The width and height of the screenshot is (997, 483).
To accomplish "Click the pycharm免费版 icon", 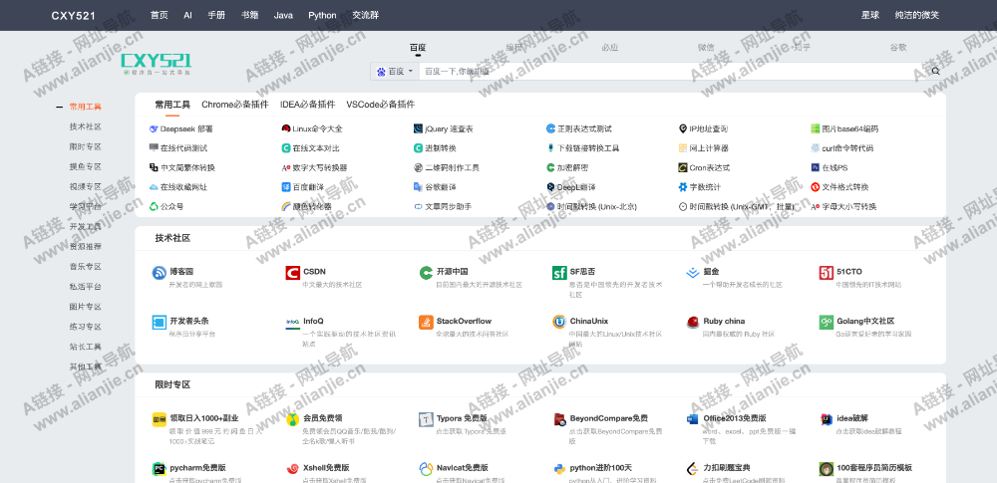I will tap(159, 469).
